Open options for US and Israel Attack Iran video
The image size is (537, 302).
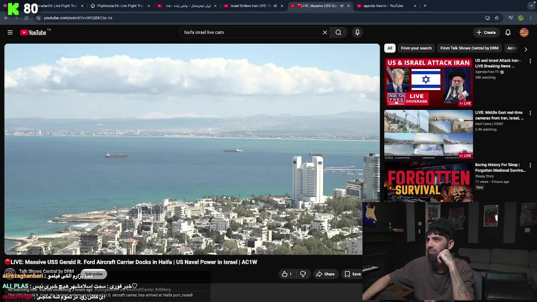tap(530, 61)
